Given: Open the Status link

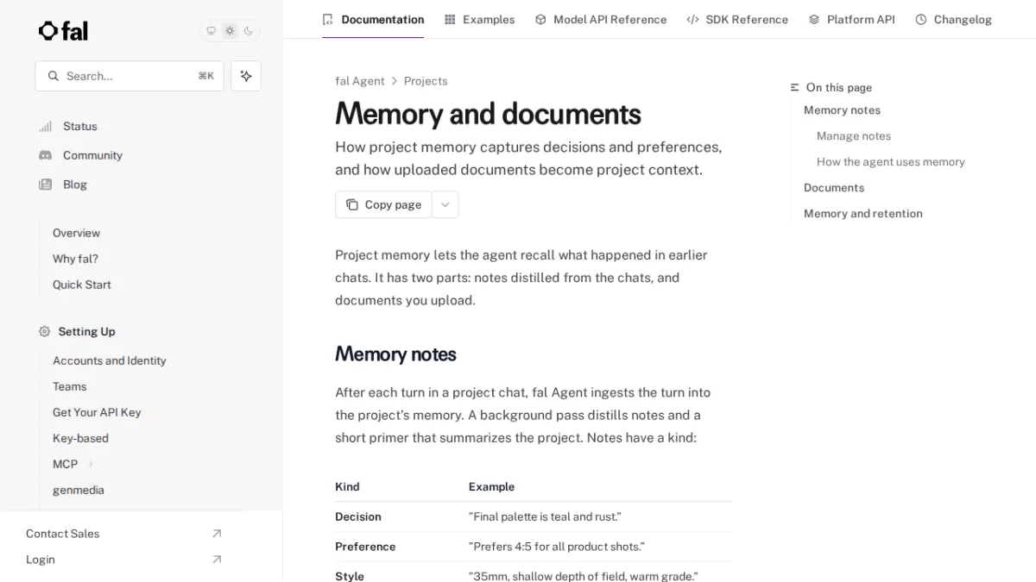Looking at the screenshot, I should pyautogui.click(x=79, y=126).
